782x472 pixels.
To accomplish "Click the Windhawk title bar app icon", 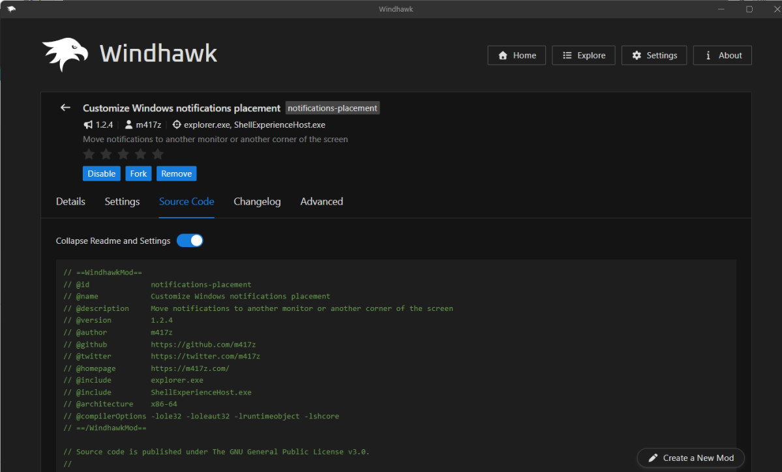I will coord(12,9).
